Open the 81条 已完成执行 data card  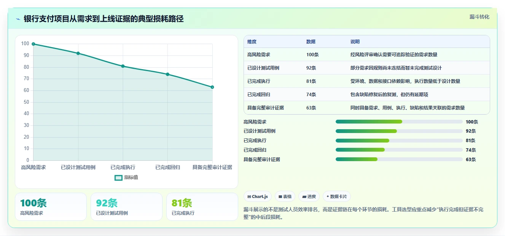[x=202, y=207]
